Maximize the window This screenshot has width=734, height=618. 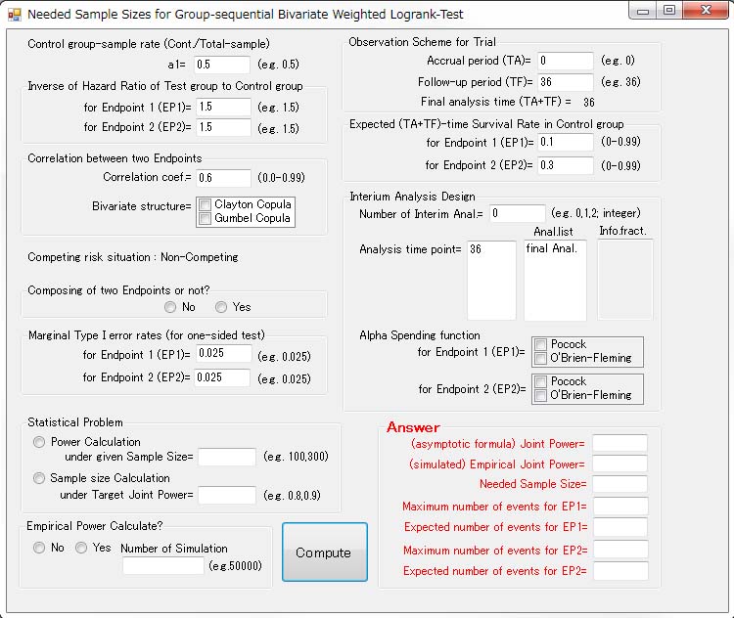[x=669, y=11]
